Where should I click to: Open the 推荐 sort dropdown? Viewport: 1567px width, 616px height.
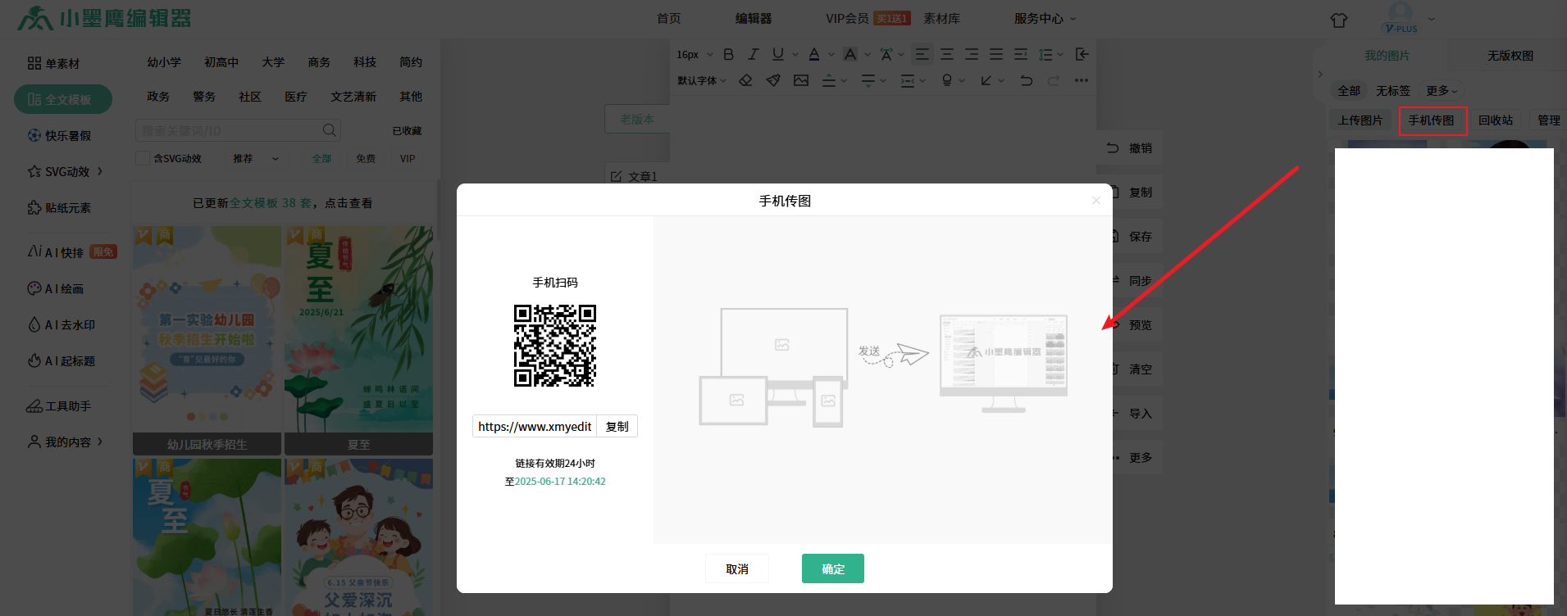tap(256, 159)
